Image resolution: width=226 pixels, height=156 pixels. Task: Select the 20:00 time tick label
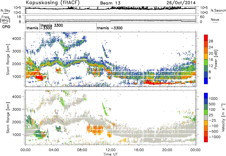[x=167, y=150]
